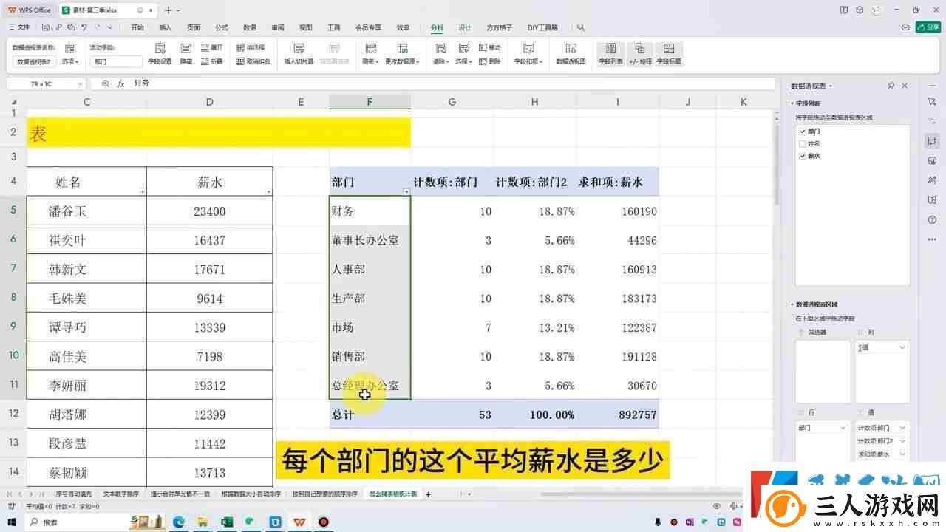Click the undo icon in quick access toolbar
The image size is (946, 532).
click(85, 27)
